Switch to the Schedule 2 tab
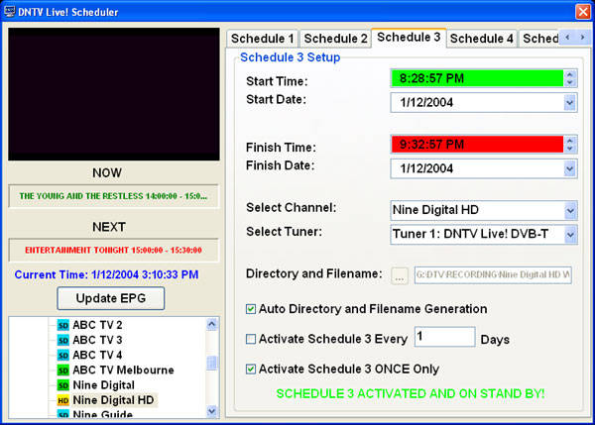 335,39
